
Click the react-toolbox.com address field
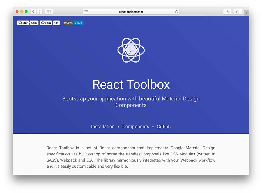click(x=131, y=12)
